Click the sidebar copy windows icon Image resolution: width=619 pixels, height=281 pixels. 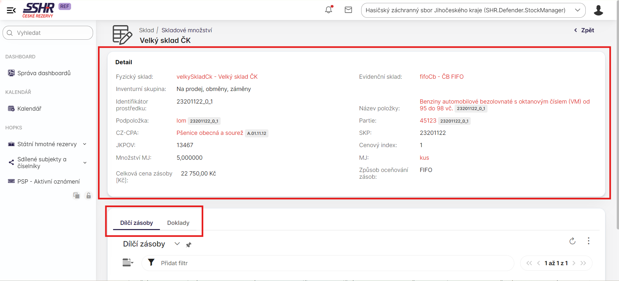coord(76,196)
